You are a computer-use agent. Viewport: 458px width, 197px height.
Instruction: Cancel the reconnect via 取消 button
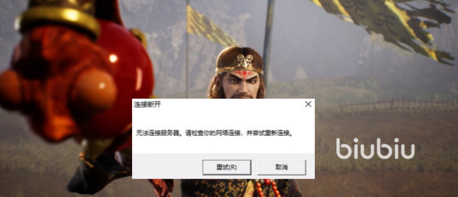pos(281,167)
